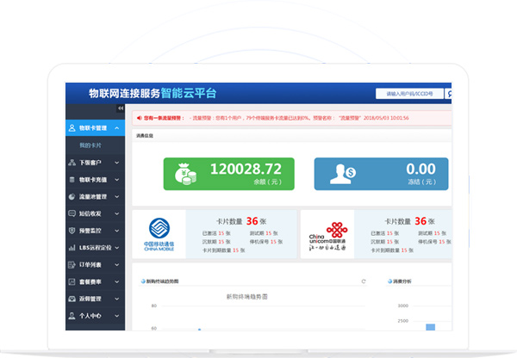Open the 个人中心 menu item

(91, 316)
